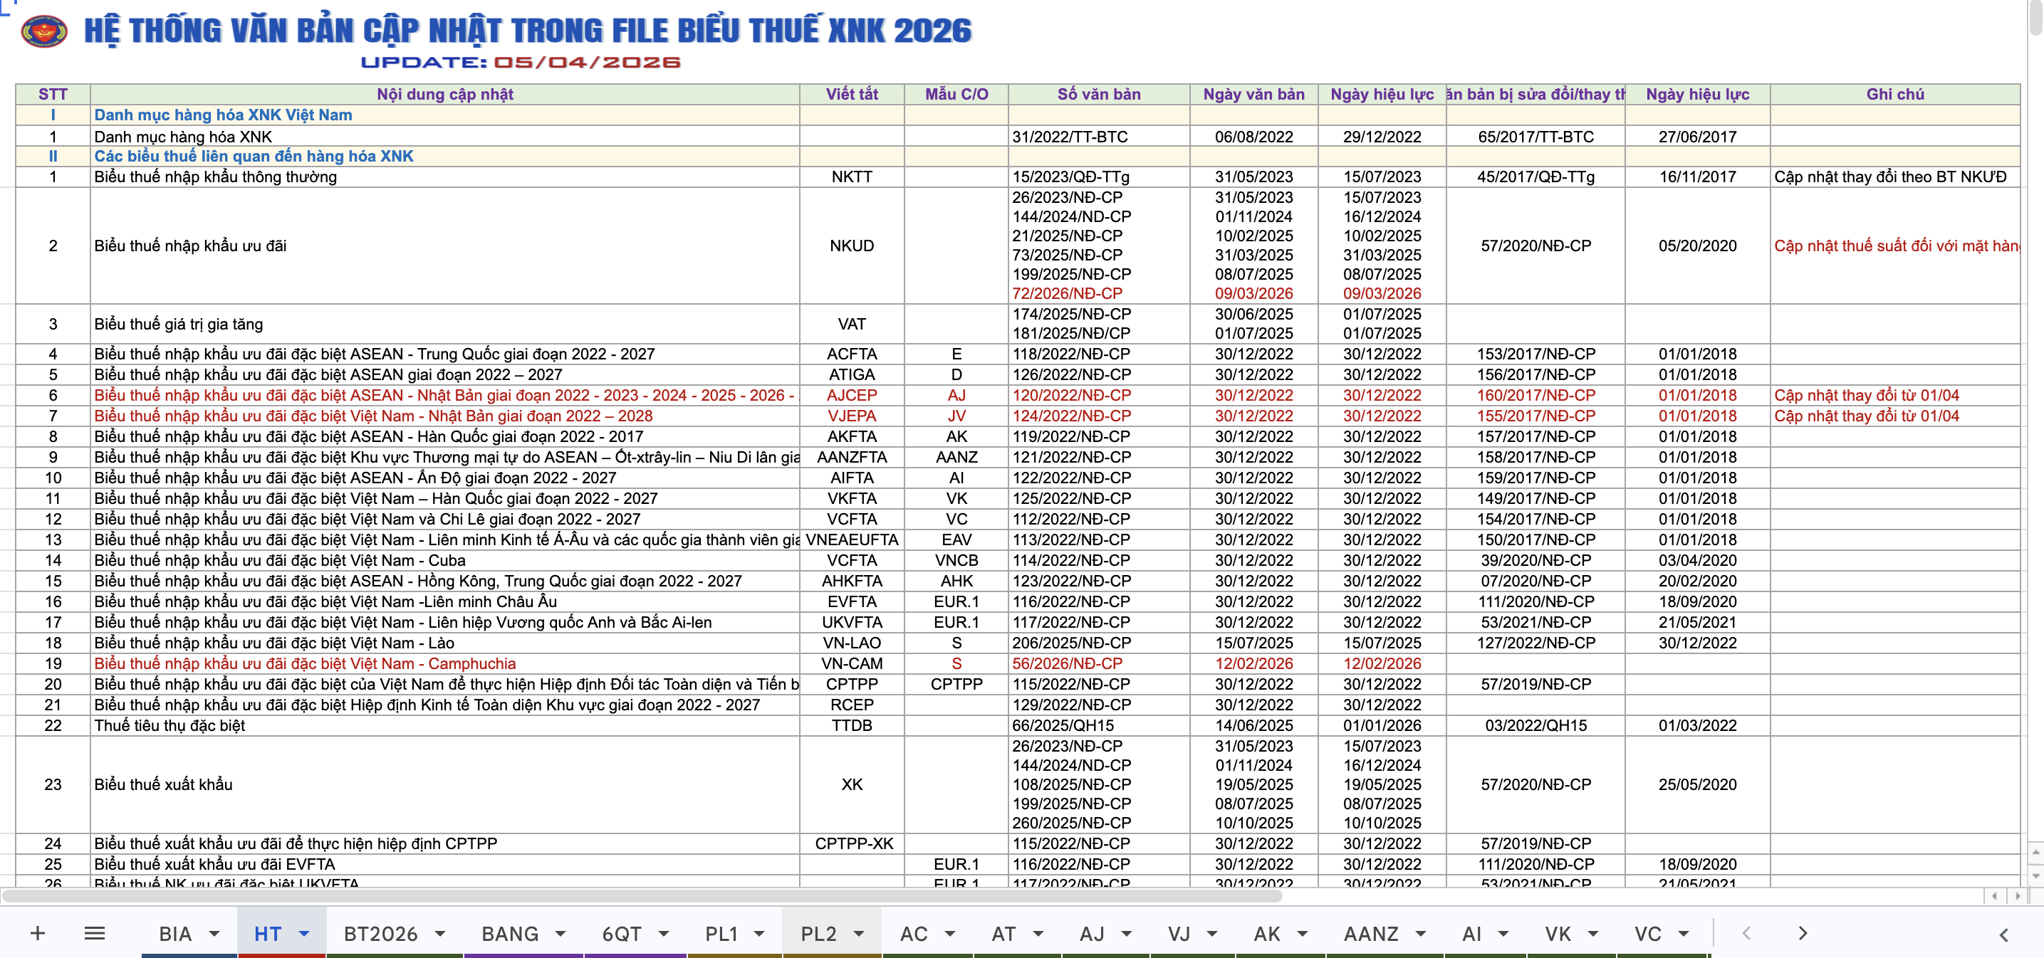
Task: Open AC tab dropdown arrow
Action: click(950, 933)
